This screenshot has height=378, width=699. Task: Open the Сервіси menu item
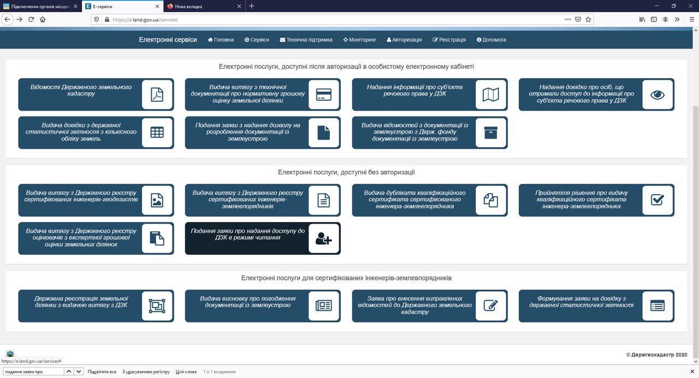click(257, 40)
